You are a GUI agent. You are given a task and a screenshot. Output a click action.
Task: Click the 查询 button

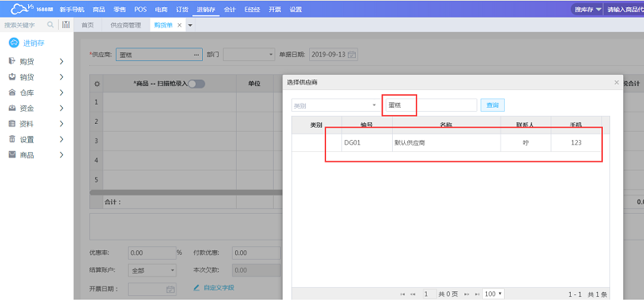click(493, 105)
